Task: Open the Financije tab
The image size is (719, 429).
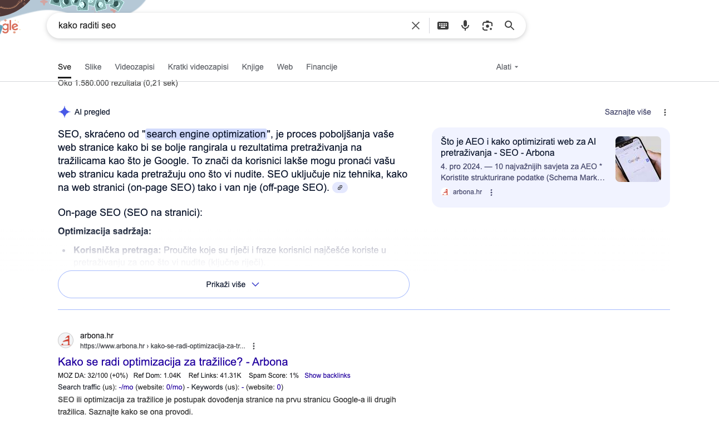Action: [x=322, y=67]
